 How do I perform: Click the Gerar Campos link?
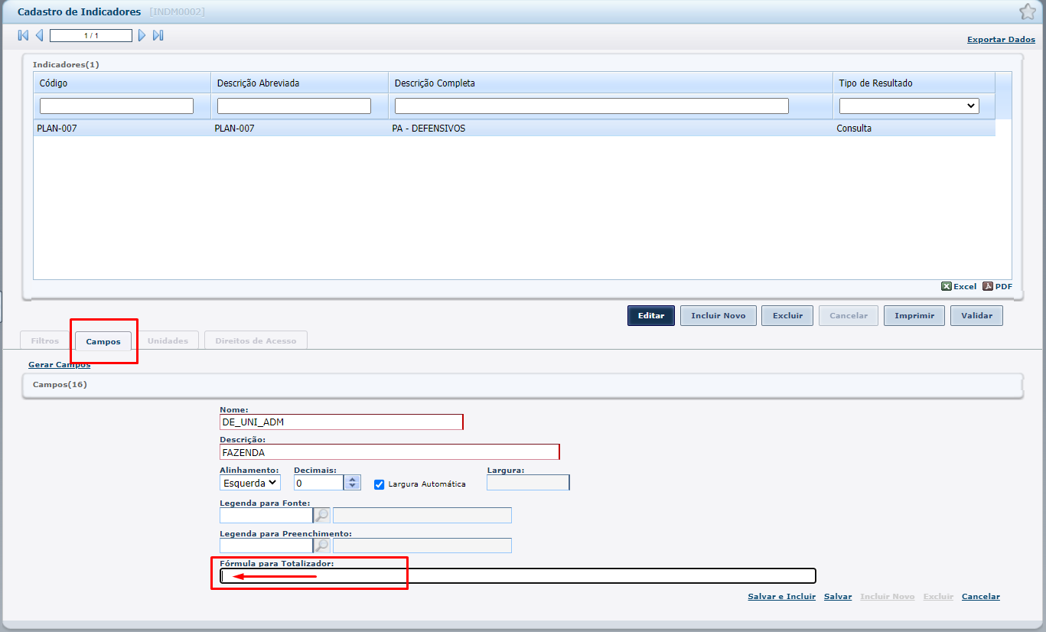coord(59,365)
